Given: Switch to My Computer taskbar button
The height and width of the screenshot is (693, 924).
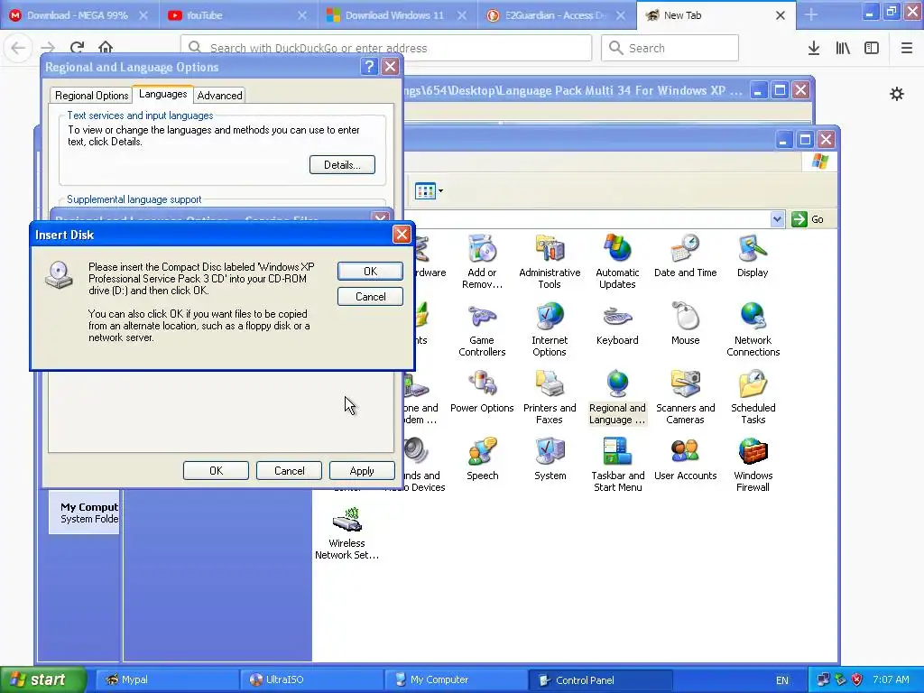Looking at the screenshot, I should tap(455, 680).
